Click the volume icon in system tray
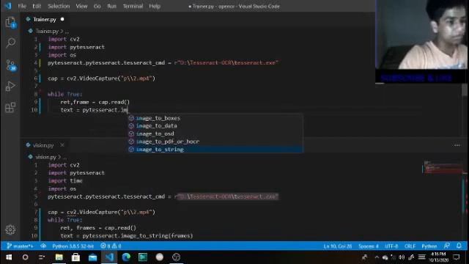469x264 pixels. pyautogui.click(x=402, y=257)
